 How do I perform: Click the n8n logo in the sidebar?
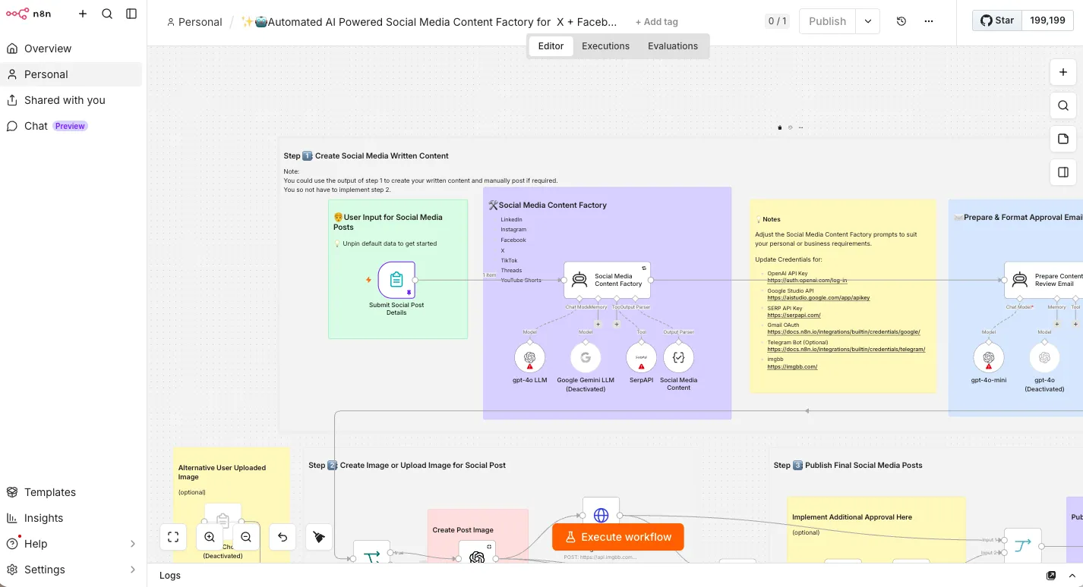point(29,14)
